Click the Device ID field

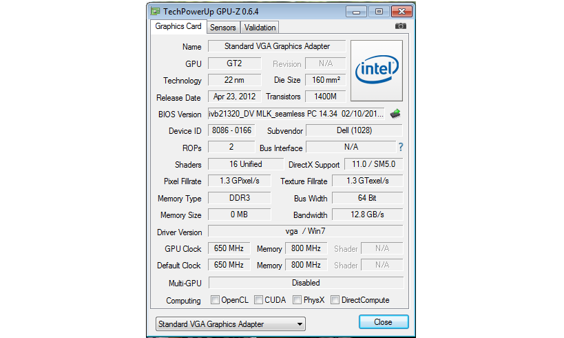tap(231, 130)
